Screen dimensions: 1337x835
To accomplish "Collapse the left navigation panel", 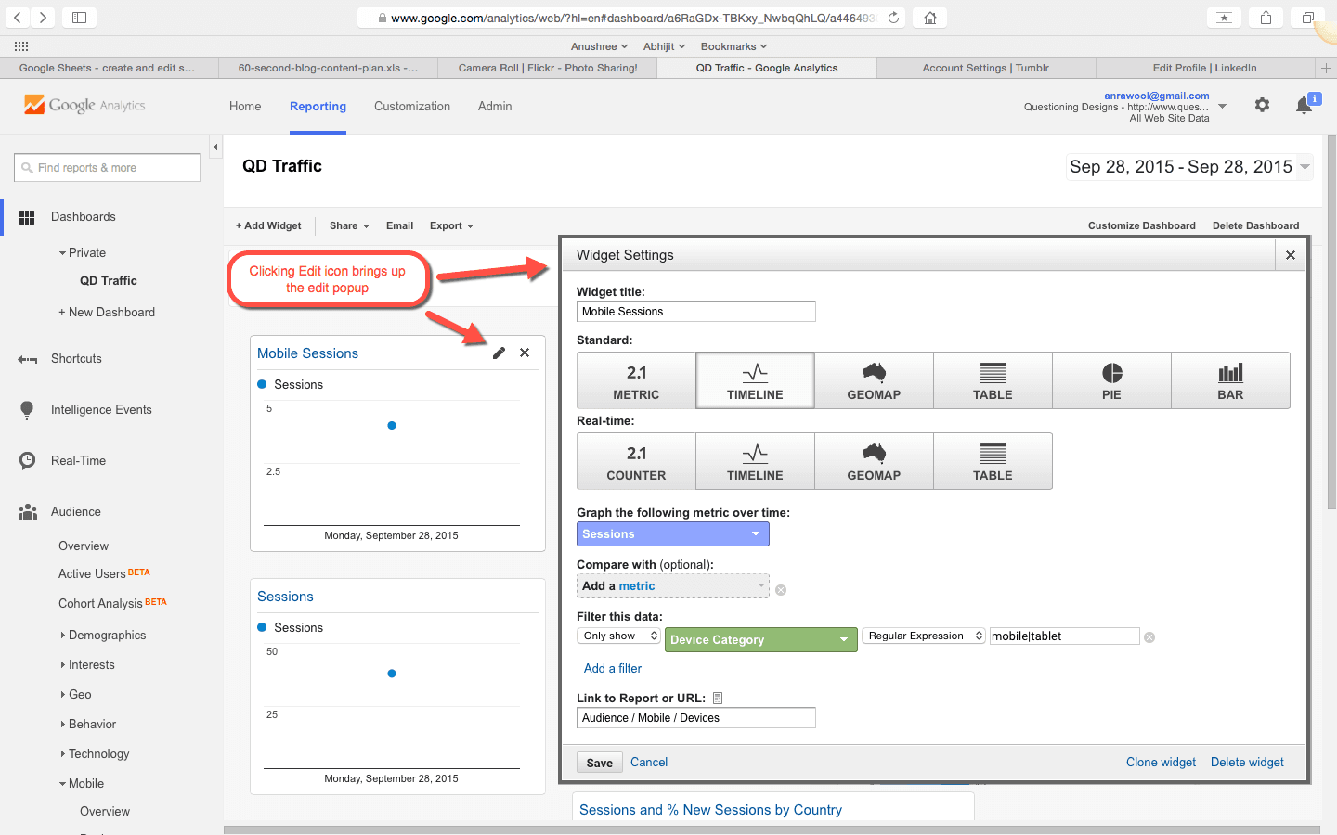I will click(x=215, y=147).
